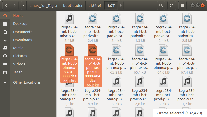Show later path segments with right triangle
207x117 pixels.
(121, 5)
